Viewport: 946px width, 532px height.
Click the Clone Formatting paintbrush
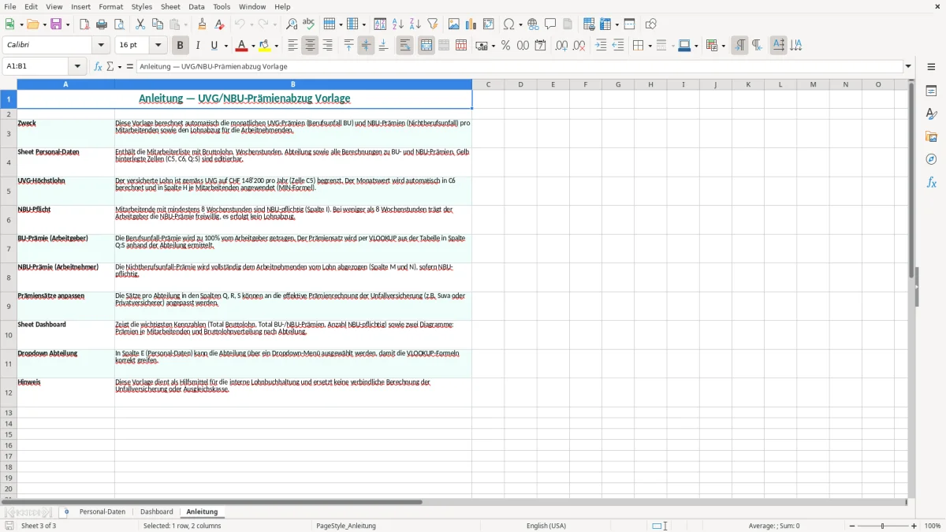(x=202, y=24)
